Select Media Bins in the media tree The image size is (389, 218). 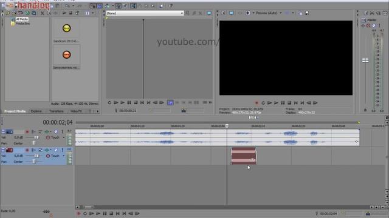[x=23, y=24]
